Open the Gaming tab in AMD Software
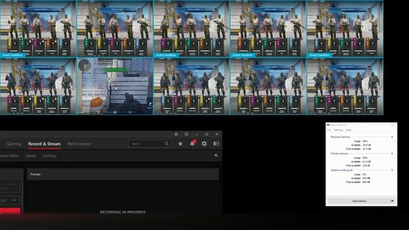This screenshot has height=230, width=409. 14,144
